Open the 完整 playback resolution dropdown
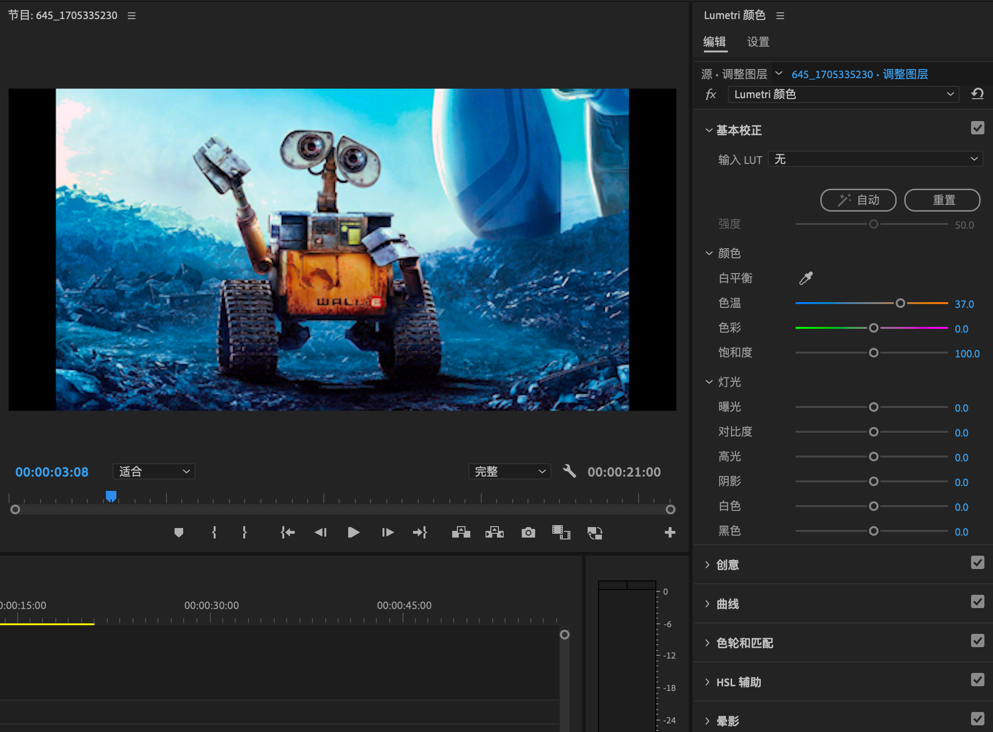The width and height of the screenshot is (993, 732). (510, 471)
